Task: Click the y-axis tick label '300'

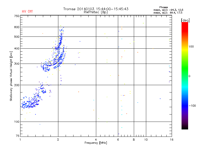Action: [x=17, y=64]
